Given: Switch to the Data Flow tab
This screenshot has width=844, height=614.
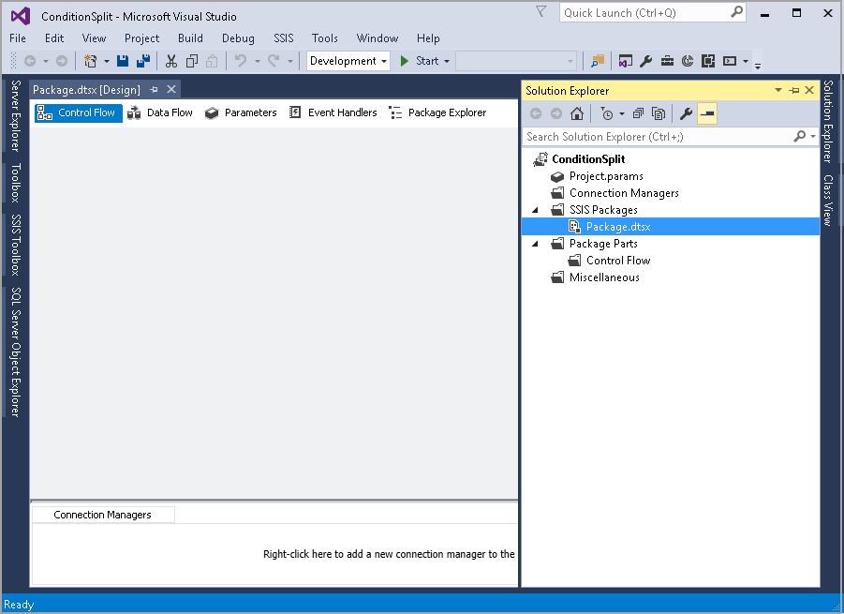Looking at the screenshot, I should coord(170,112).
